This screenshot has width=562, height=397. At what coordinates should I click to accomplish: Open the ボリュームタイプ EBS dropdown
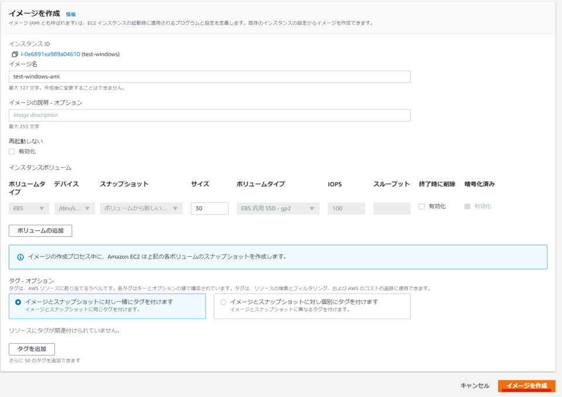28,208
